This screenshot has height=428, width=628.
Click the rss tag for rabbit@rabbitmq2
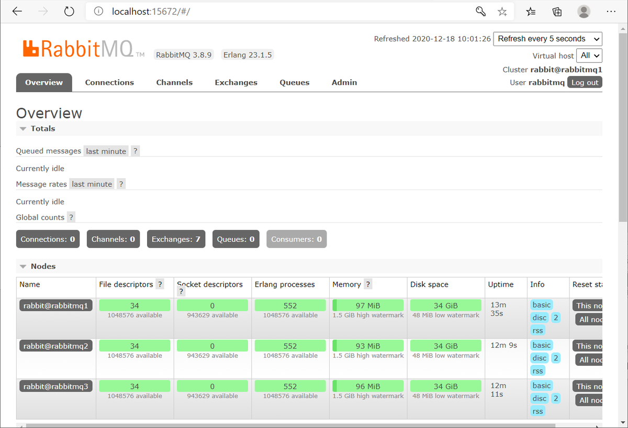(538, 370)
